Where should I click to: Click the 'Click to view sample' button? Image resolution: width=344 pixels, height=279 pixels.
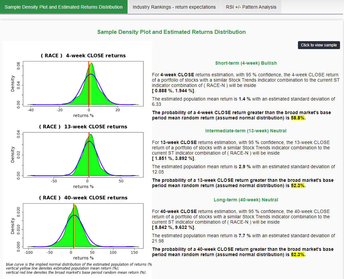click(318, 45)
